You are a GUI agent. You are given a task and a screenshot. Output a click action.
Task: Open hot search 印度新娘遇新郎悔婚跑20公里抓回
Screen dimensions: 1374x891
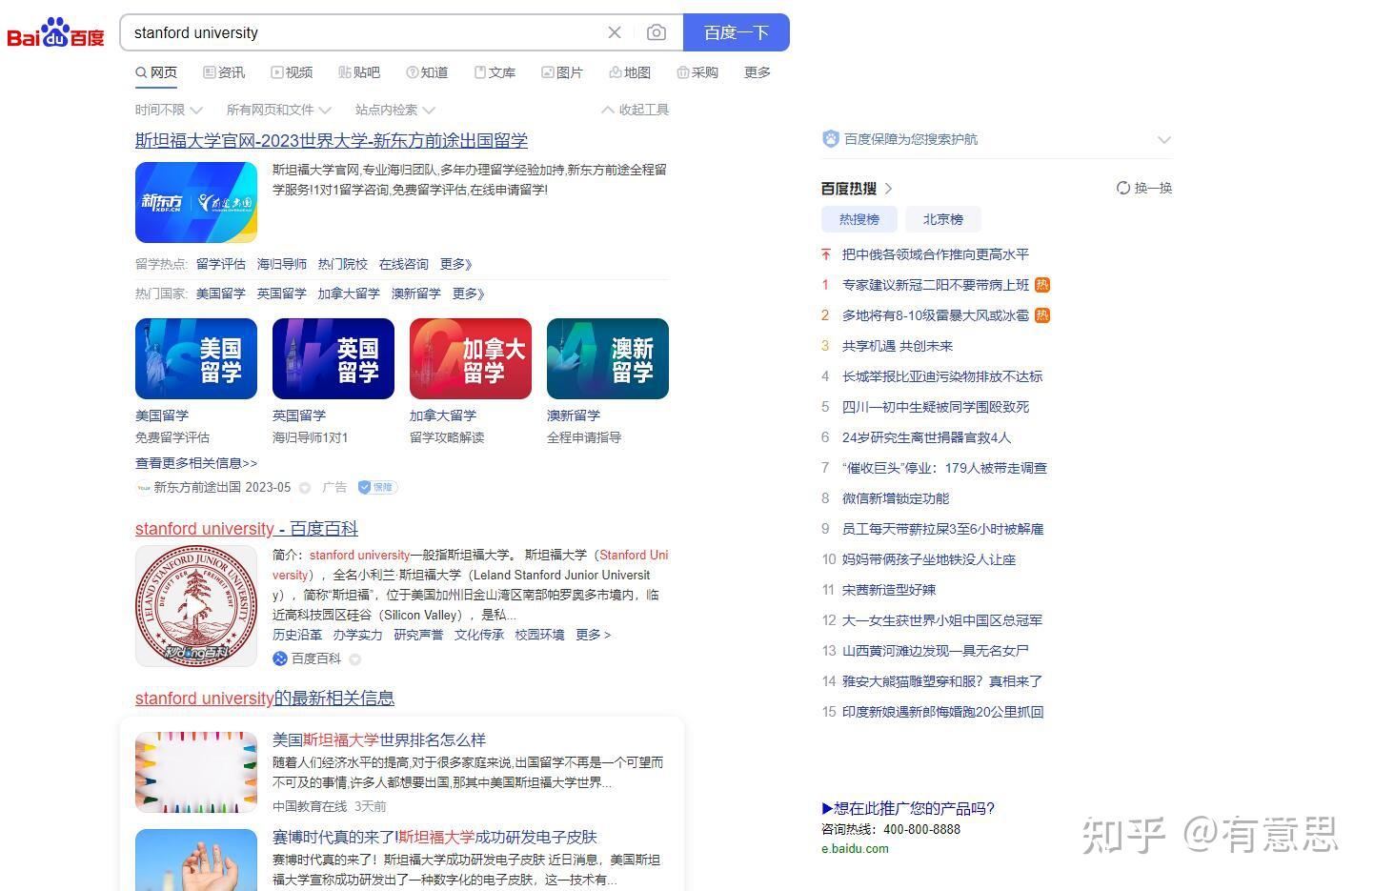click(943, 712)
